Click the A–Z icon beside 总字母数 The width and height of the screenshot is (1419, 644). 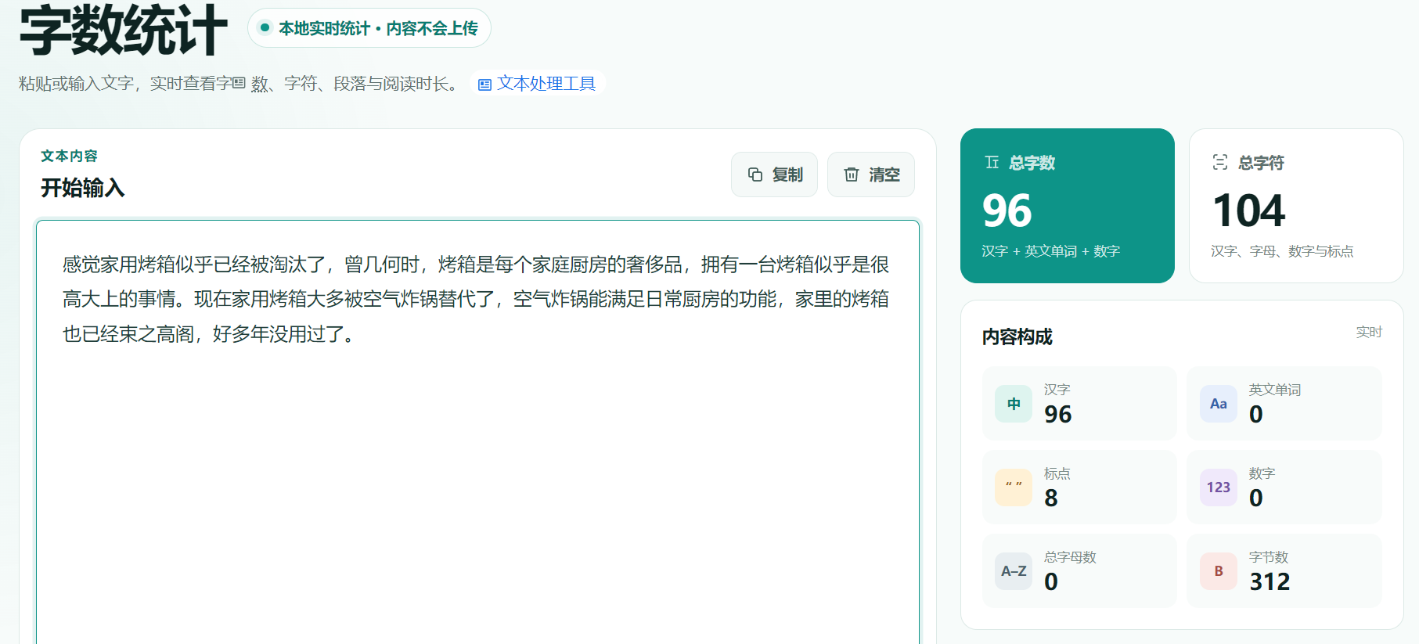coord(1014,571)
